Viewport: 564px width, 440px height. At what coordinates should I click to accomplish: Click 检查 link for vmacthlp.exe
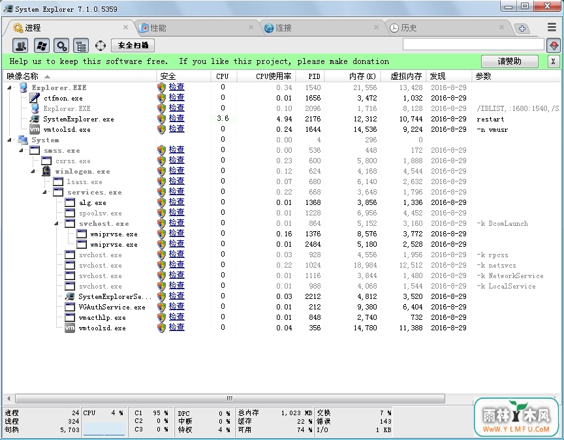tap(177, 317)
